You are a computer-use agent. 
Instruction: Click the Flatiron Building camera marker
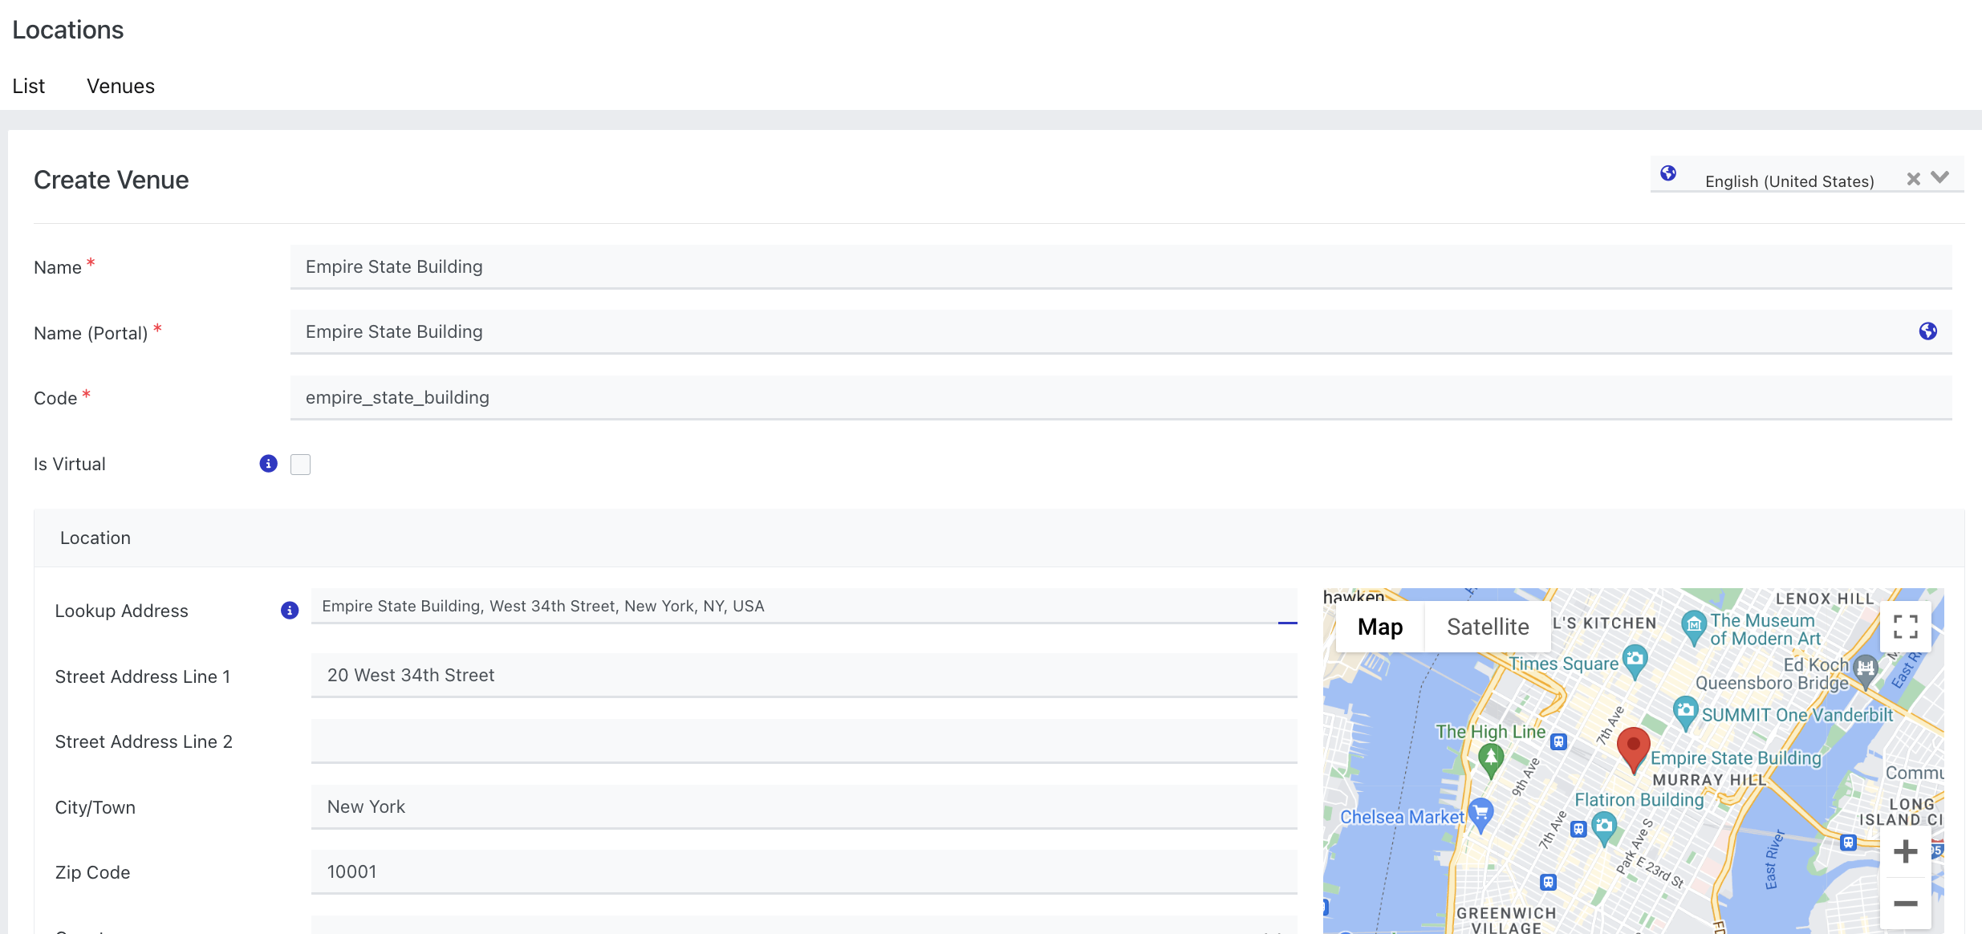[x=1604, y=828]
